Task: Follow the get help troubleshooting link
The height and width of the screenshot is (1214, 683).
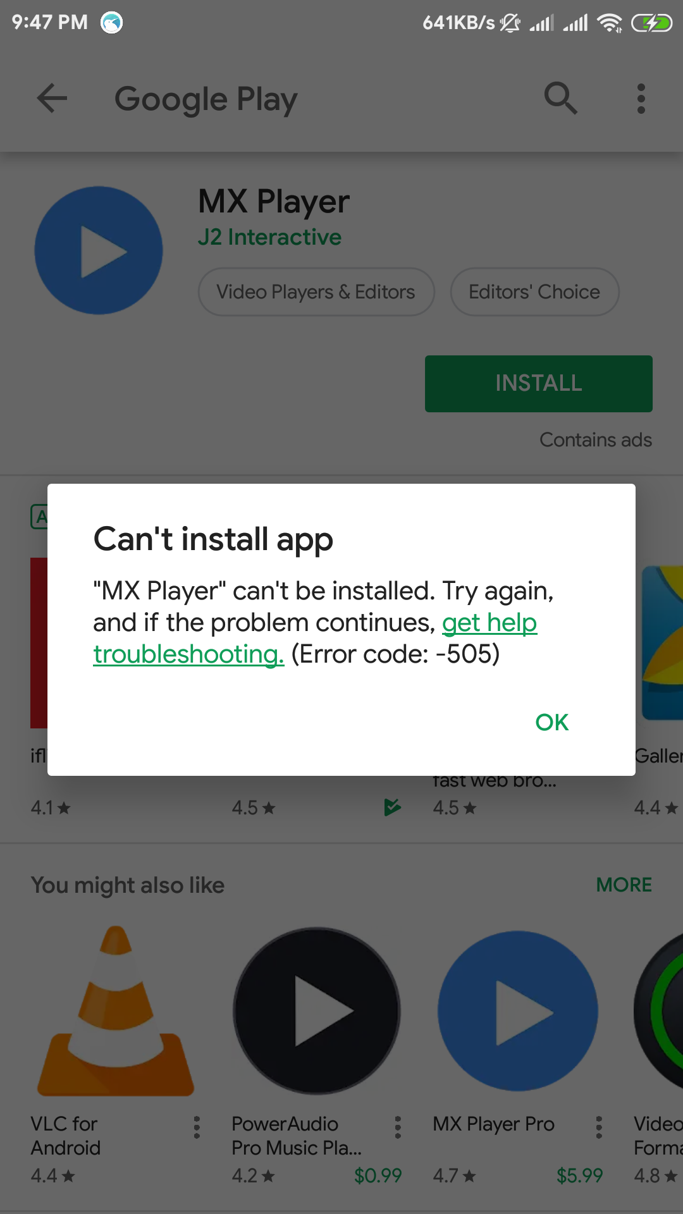Action: coord(316,639)
